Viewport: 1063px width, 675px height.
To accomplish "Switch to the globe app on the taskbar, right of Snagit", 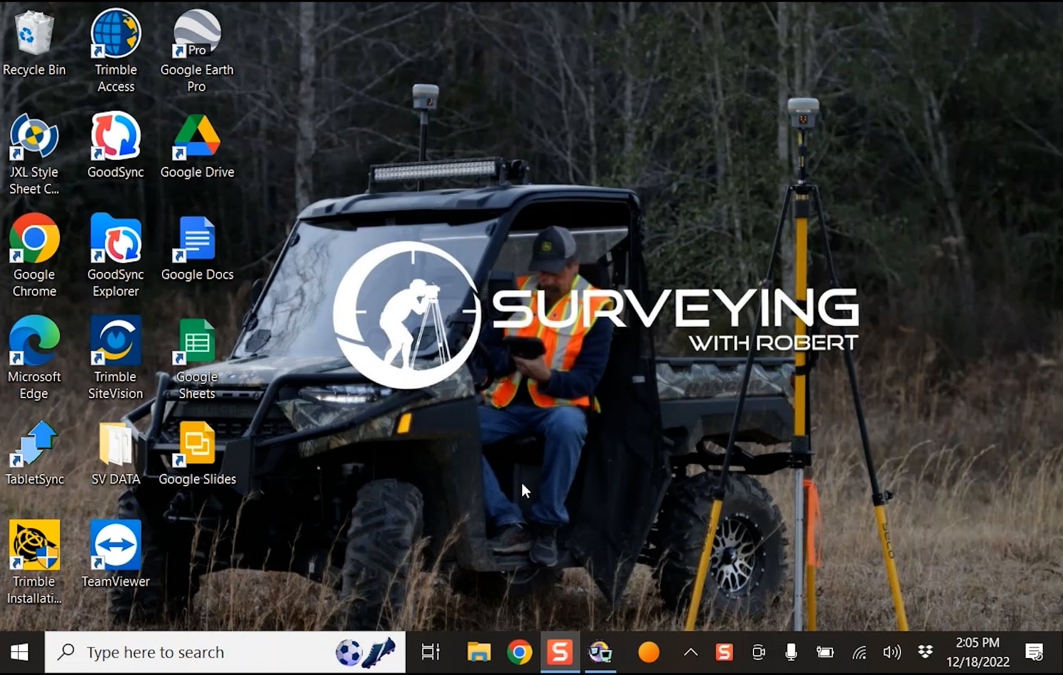I will 600,652.
